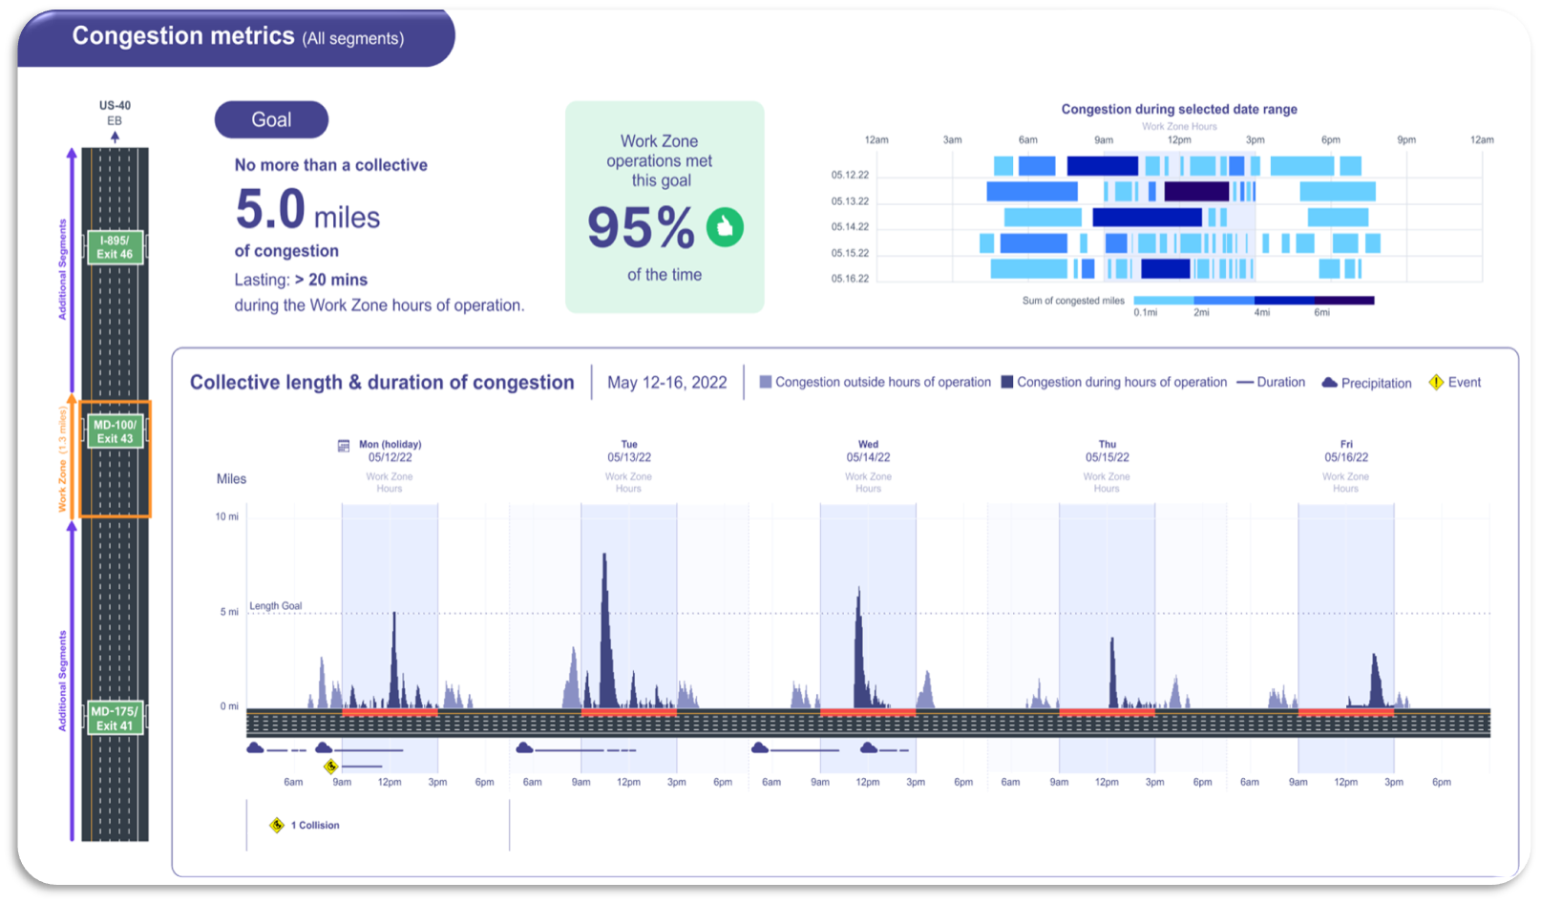This screenshot has height=903, width=1541.
Task: Select the collision marker on Monday's timeline
Action: (x=330, y=766)
